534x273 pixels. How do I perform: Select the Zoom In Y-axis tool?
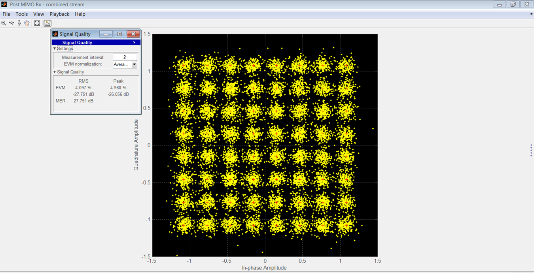pyautogui.click(x=19, y=23)
